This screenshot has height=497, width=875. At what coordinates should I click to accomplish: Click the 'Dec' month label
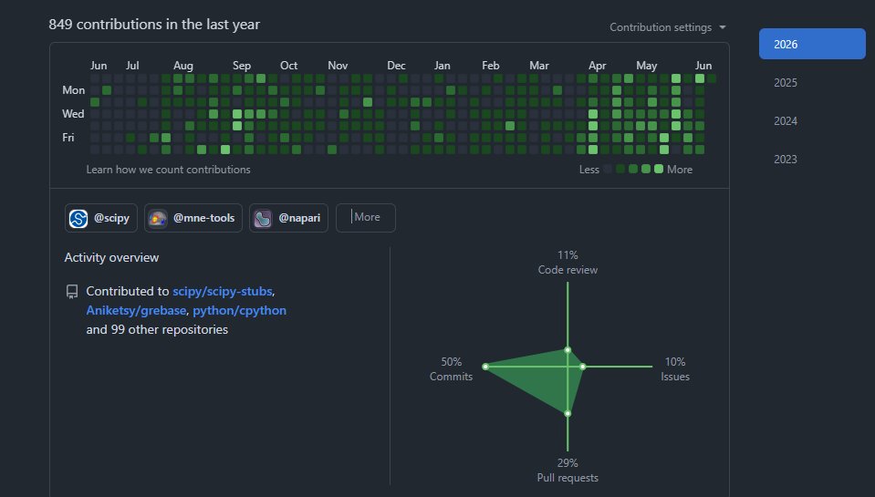(396, 66)
